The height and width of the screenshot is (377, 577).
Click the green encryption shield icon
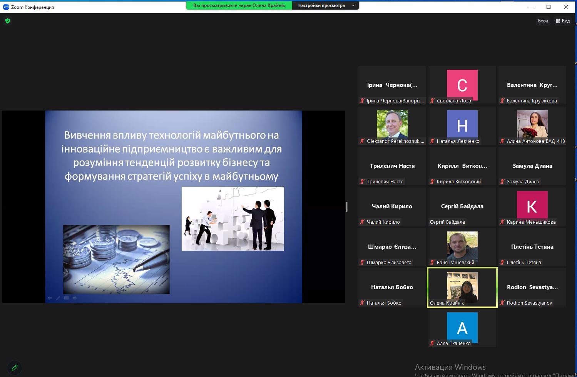[x=8, y=21]
